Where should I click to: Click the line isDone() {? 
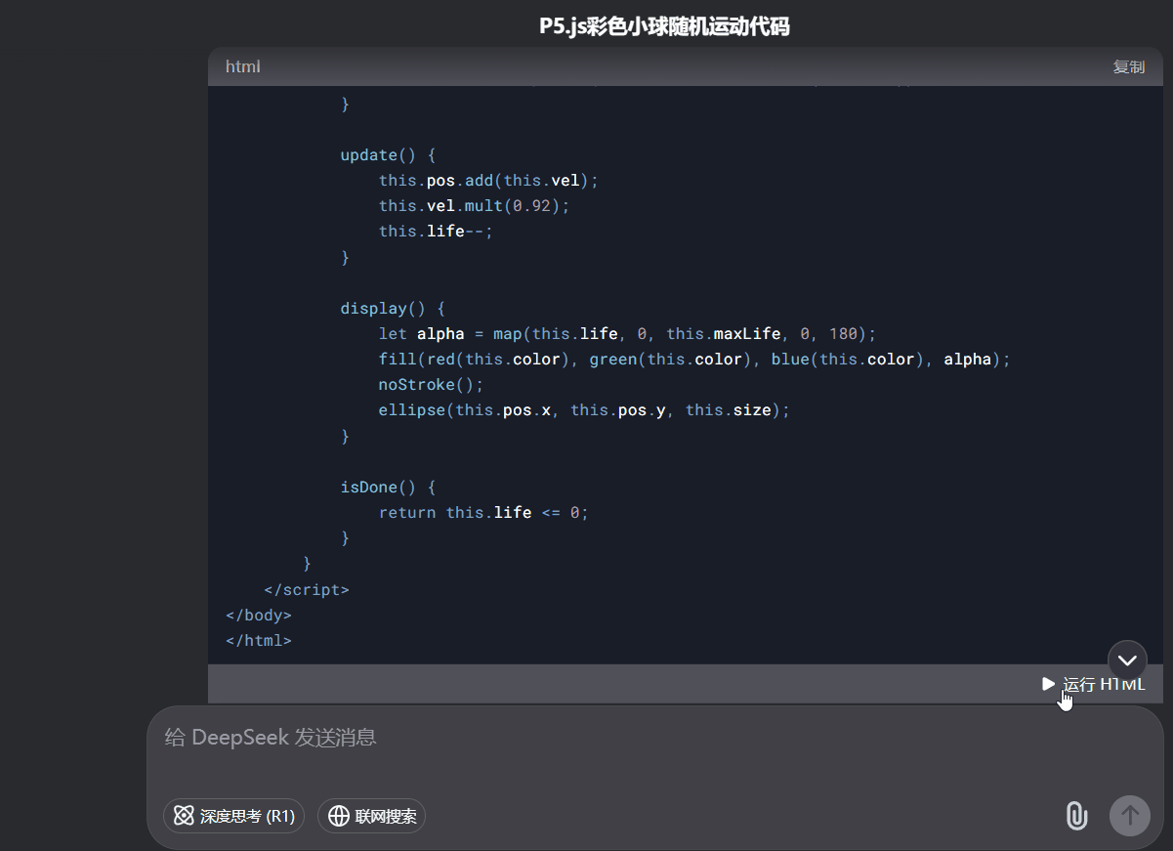(388, 487)
